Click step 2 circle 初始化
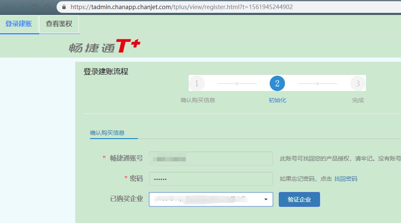 click(x=277, y=83)
